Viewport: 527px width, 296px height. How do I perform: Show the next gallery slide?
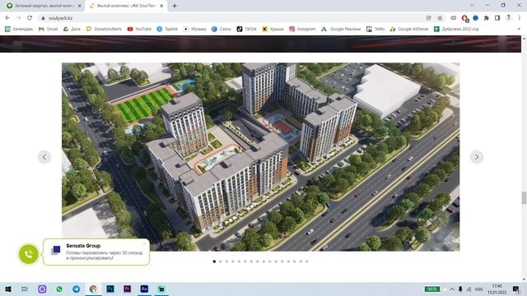(477, 157)
